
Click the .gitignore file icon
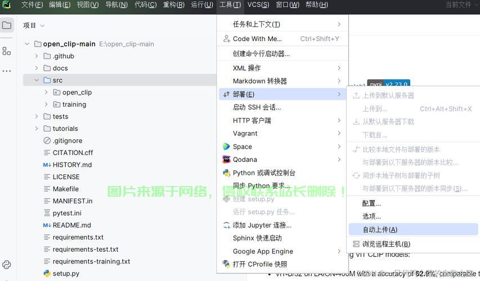[x=47, y=140]
